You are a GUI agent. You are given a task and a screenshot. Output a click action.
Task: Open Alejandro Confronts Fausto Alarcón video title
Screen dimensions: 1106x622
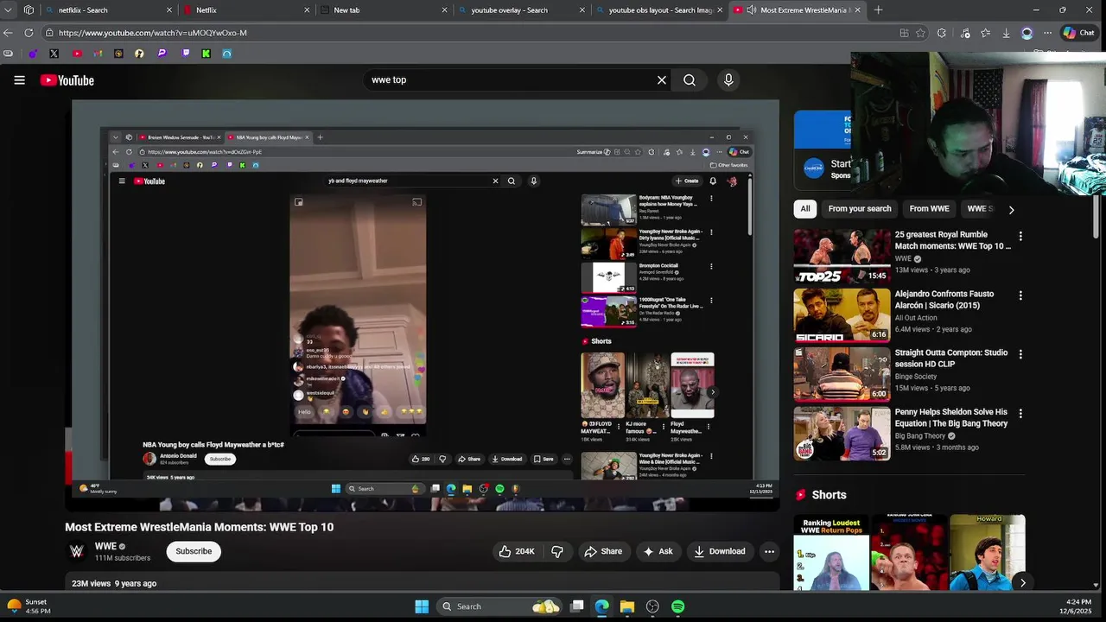point(944,300)
